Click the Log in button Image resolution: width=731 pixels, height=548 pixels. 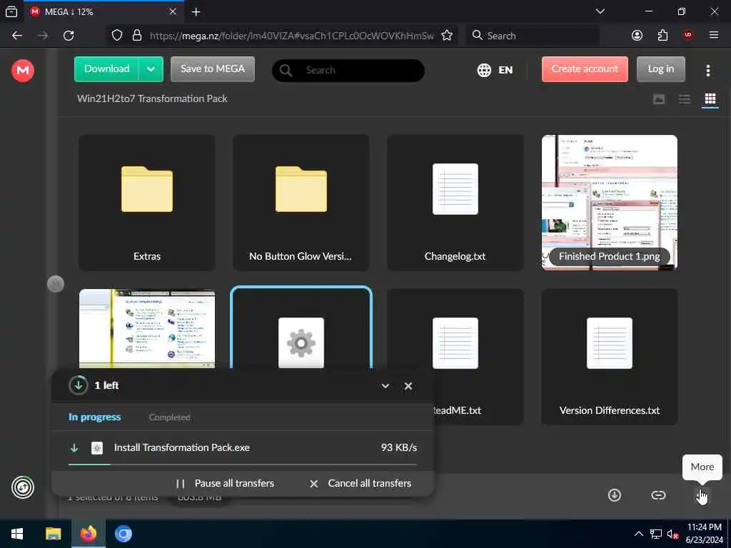point(660,69)
